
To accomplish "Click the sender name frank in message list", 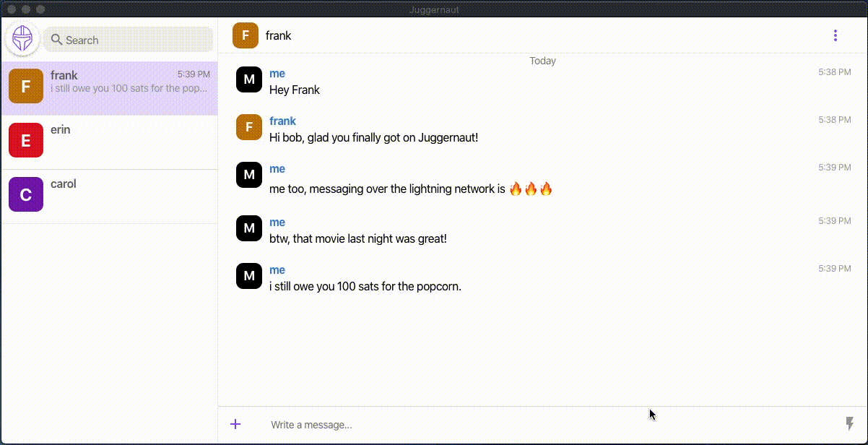I will pos(282,121).
